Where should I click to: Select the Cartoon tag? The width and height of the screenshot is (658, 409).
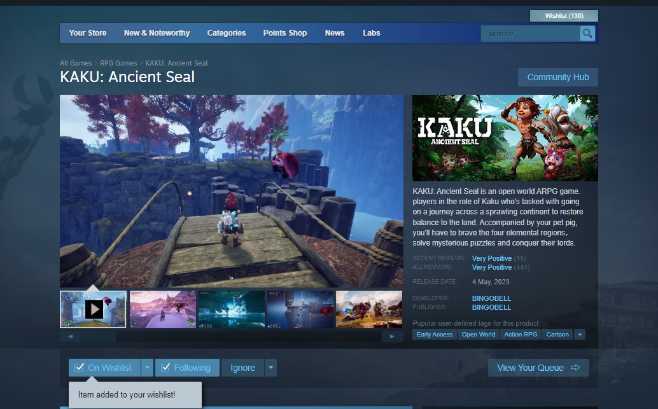[x=557, y=335]
